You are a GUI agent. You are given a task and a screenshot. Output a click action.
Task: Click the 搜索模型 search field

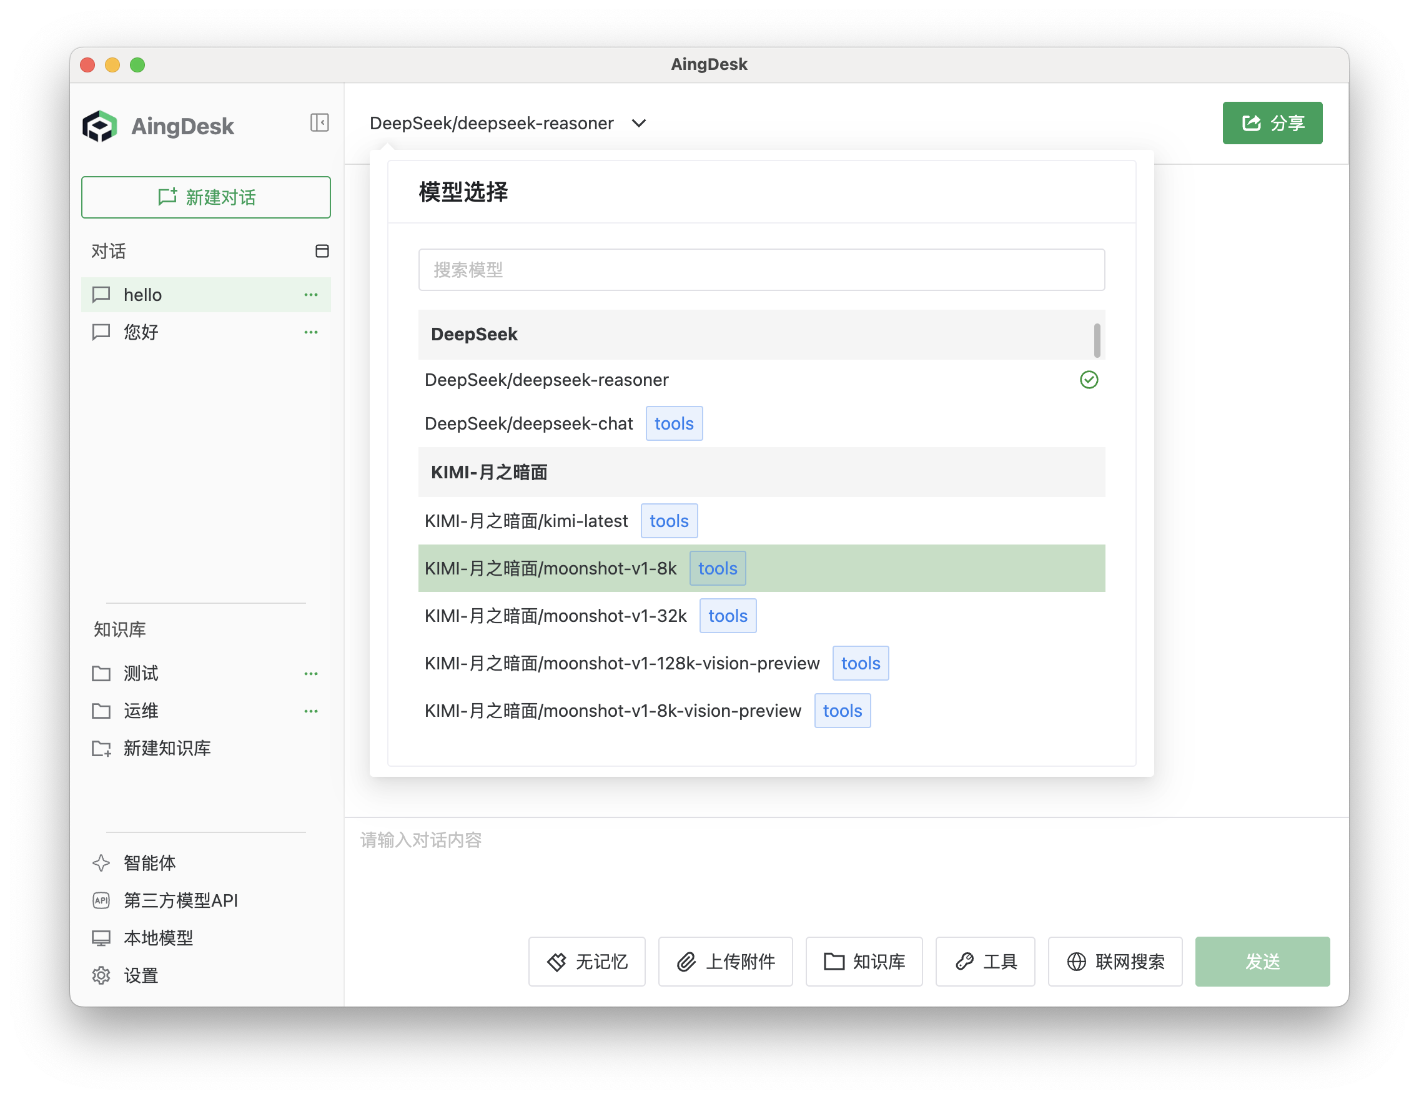point(760,269)
